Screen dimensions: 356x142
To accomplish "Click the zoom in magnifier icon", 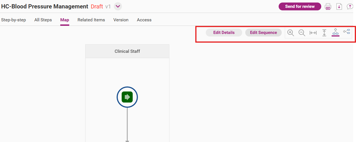I will [291, 33].
